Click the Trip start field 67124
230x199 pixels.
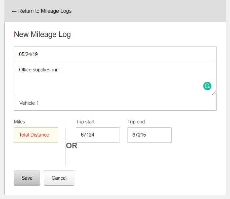coord(98,135)
